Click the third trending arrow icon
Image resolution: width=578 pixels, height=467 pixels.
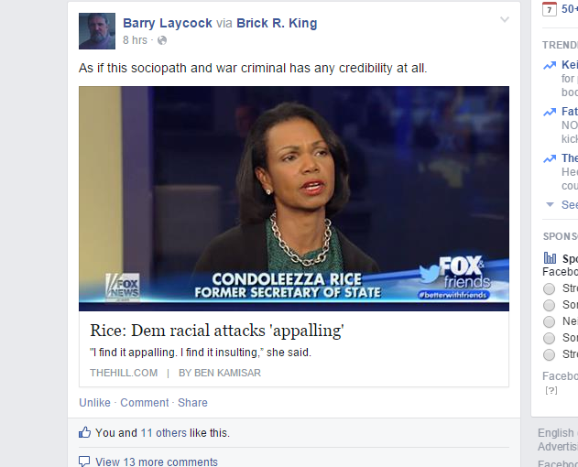click(x=550, y=158)
